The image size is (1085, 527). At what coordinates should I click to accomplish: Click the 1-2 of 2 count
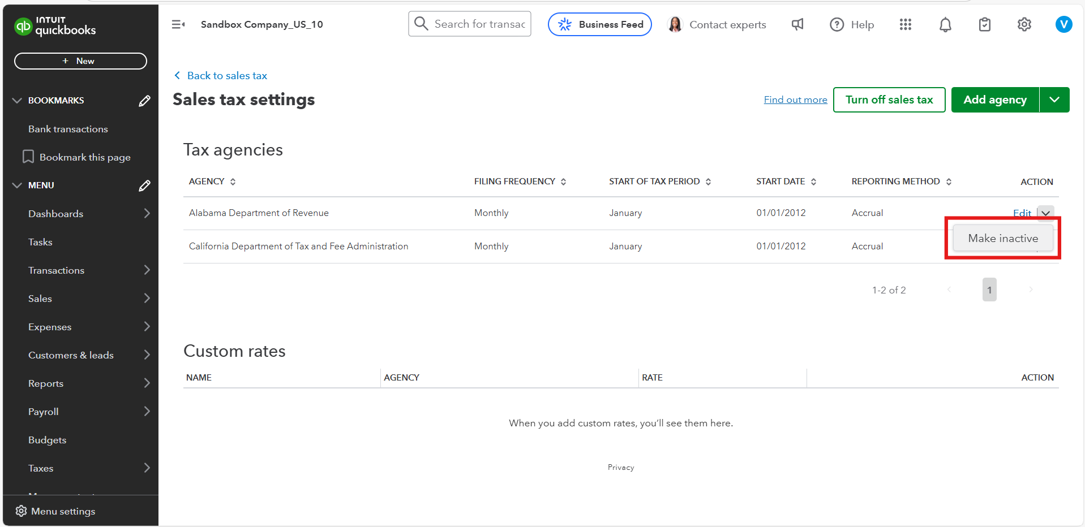[889, 290]
